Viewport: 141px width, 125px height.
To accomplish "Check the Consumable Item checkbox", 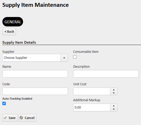I will (75, 57).
